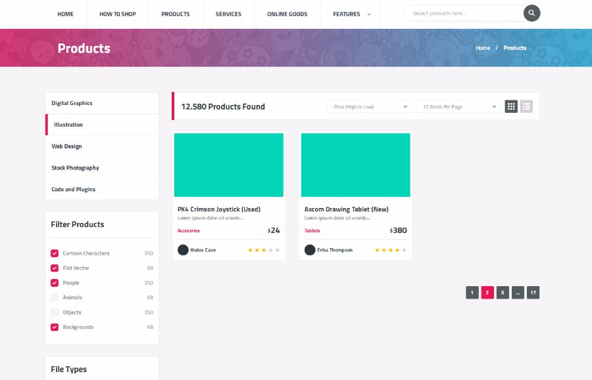This screenshot has width=592, height=380.
Task: Select Digital Graphics category
Action: tap(102, 103)
